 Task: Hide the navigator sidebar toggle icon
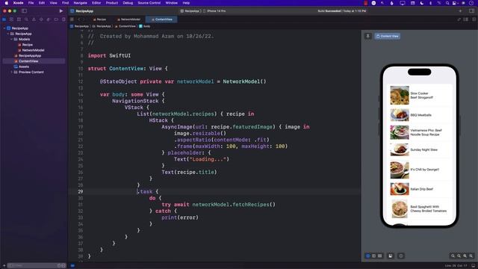pos(24,11)
